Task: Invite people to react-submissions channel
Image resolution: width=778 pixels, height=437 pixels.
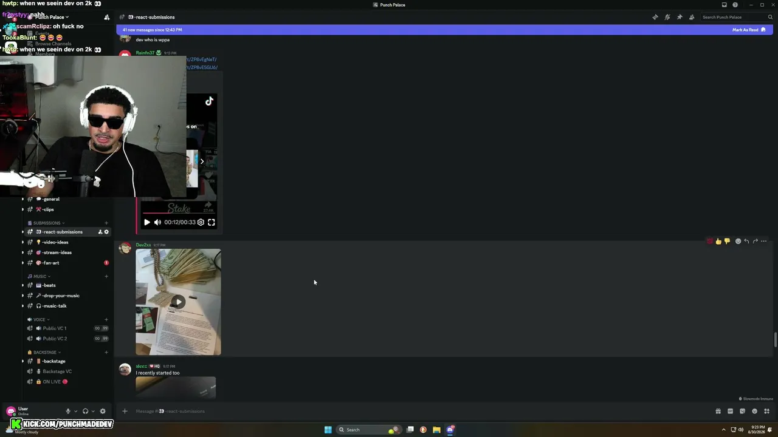Action: [x=100, y=232]
